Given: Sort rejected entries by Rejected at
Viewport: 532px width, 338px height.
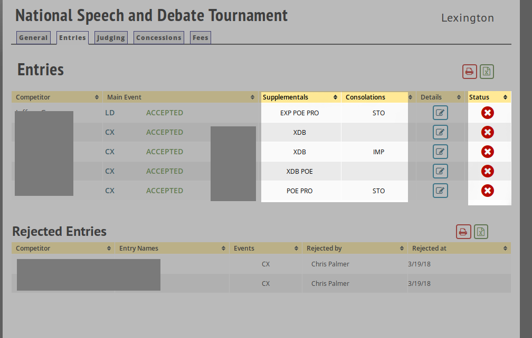Looking at the screenshot, I should tap(459, 248).
